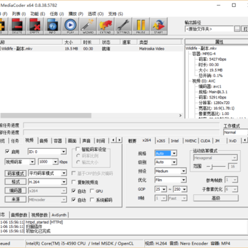Image resolution: width=248 pixels, height=248 pixels.
Task: Enable the GPU checkbox
Action: [92, 191]
